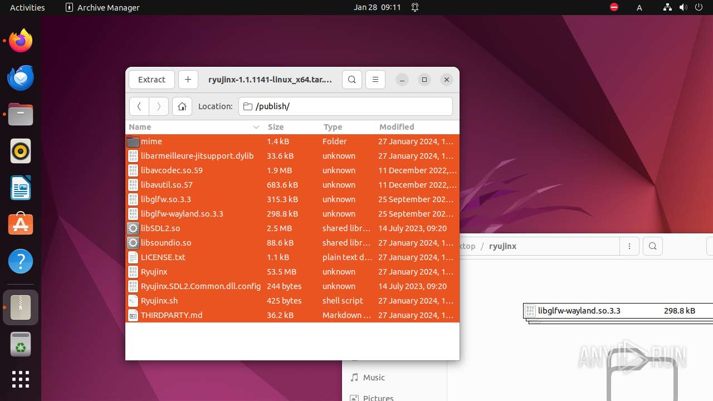
Task: Select Ryujinx.SDL2.Common.dll.config file
Action: [x=292, y=286]
